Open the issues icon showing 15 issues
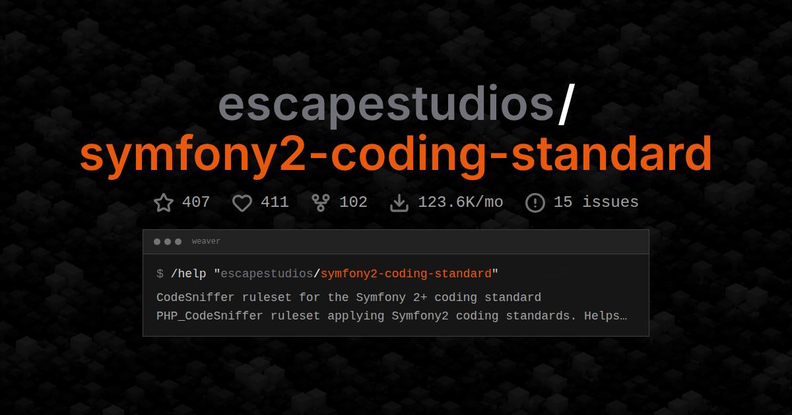Viewport: 792px width, 415px height. pos(535,202)
